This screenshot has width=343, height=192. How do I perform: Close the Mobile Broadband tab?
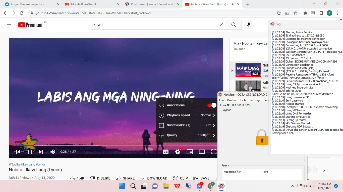tap(118, 4)
